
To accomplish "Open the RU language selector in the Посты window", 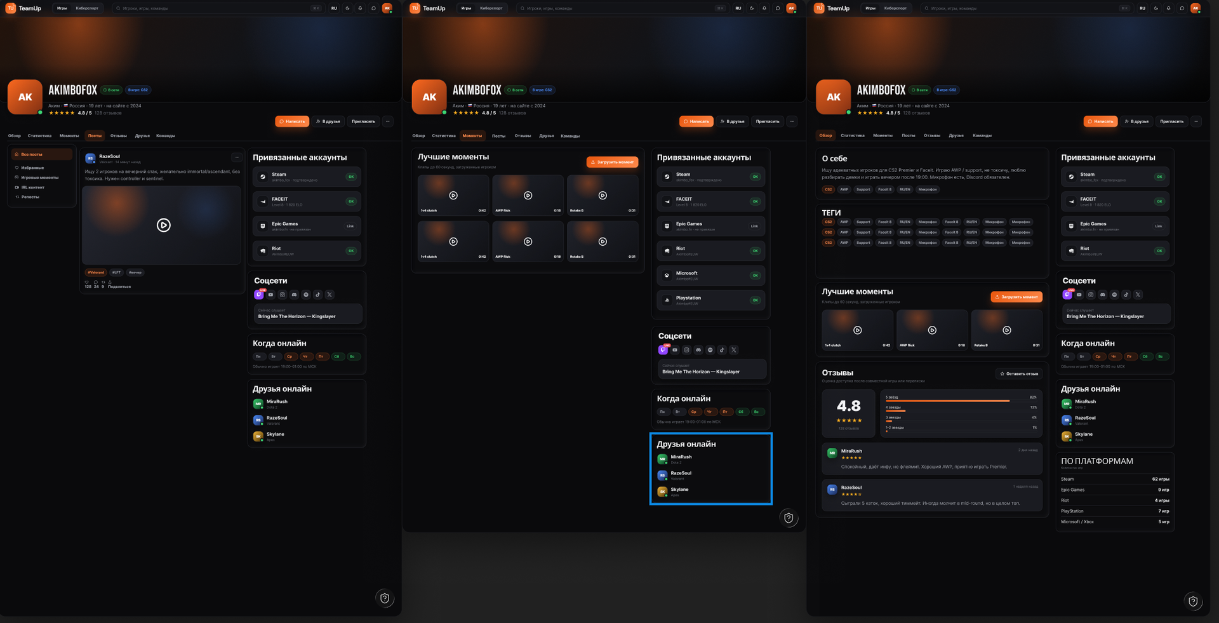I will tap(334, 8).
